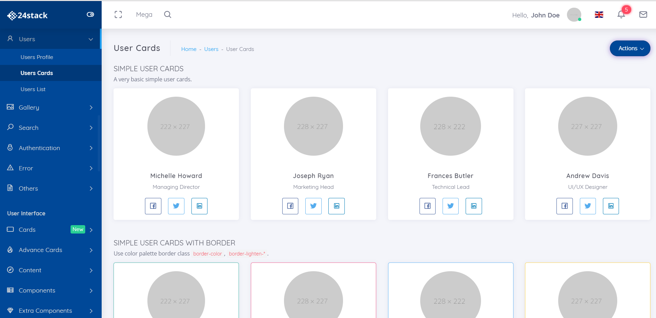Image resolution: width=656 pixels, height=318 pixels.
Task: Open the mail envelope icon
Action: pyautogui.click(x=643, y=15)
